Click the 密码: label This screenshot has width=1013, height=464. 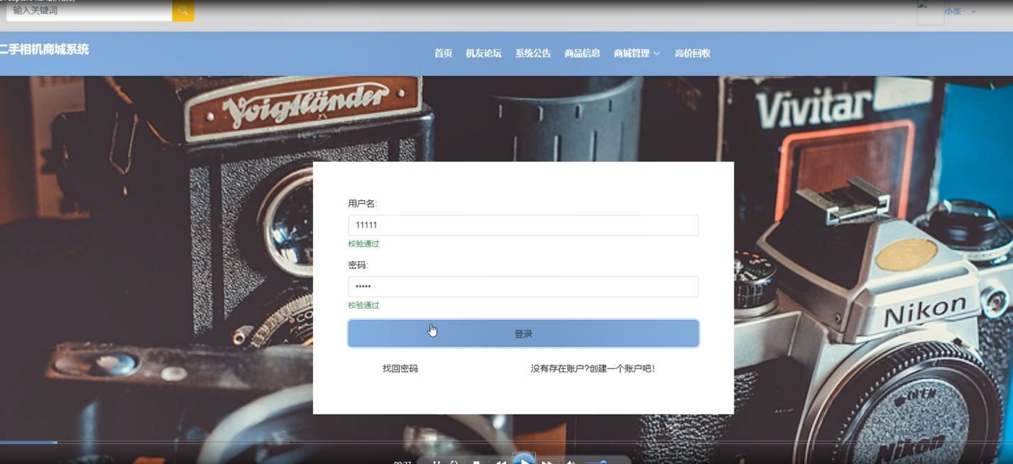pos(358,265)
